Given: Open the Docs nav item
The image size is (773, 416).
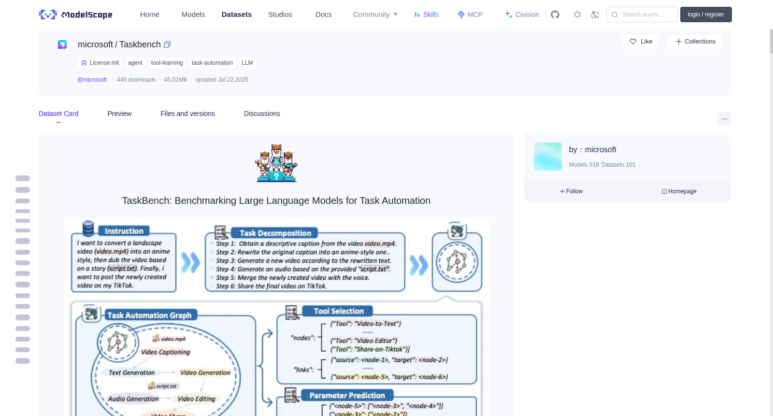Looking at the screenshot, I should (x=324, y=14).
